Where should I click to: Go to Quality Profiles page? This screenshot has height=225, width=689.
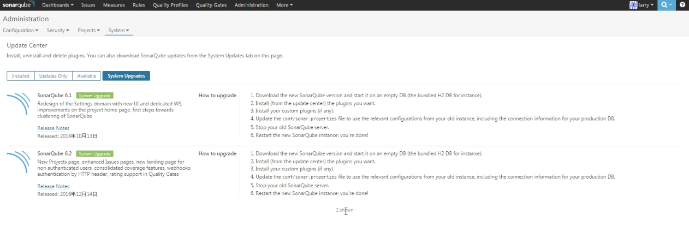170,5
